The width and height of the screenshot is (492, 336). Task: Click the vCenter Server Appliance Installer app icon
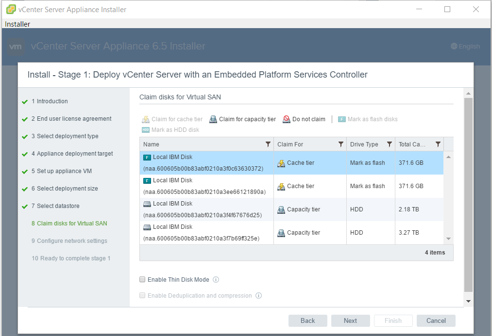[11, 9]
